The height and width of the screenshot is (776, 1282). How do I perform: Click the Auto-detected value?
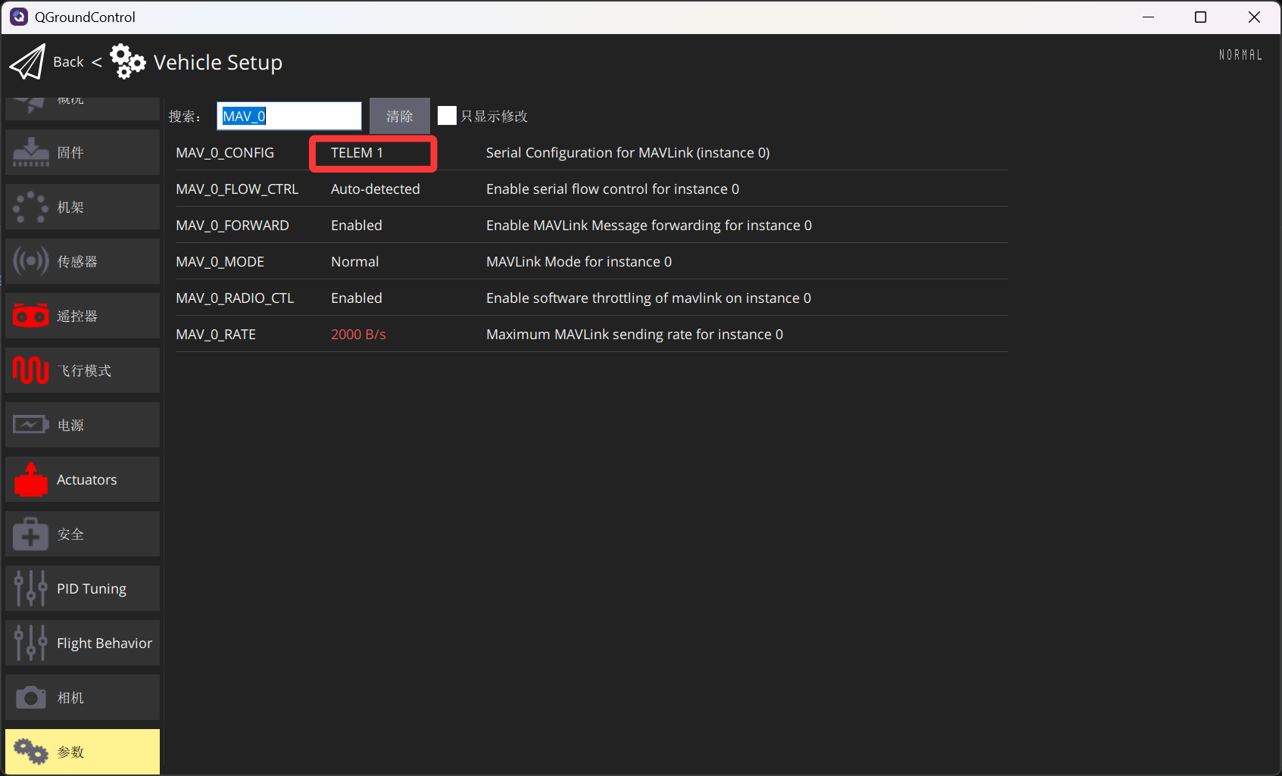pyautogui.click(x=376, y=189)
